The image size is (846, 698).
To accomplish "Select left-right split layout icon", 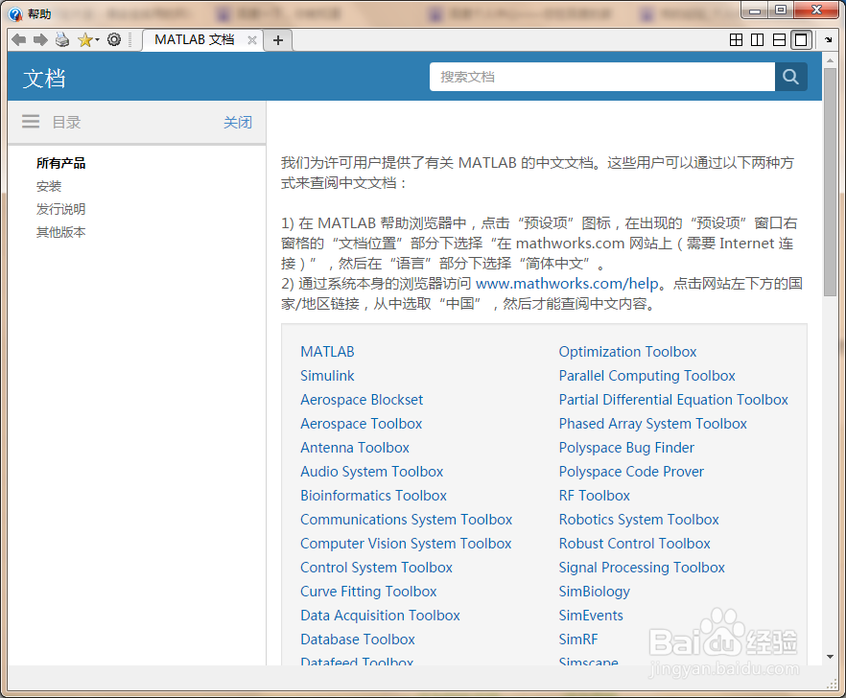I will 758,40.
